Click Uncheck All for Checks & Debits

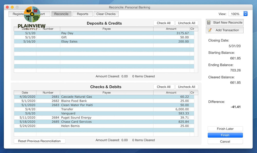pos(187,87)
